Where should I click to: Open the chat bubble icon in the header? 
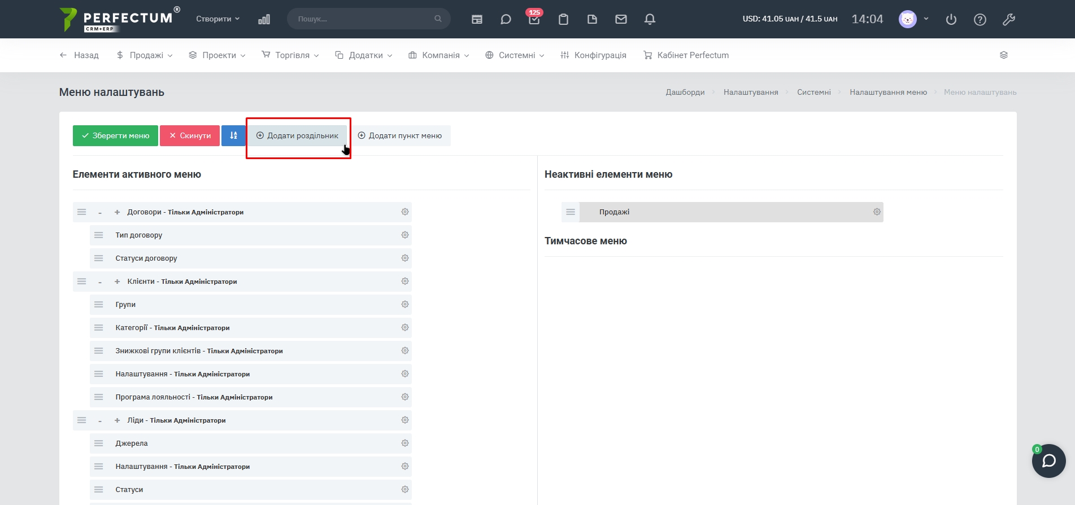tap(506, 19)
